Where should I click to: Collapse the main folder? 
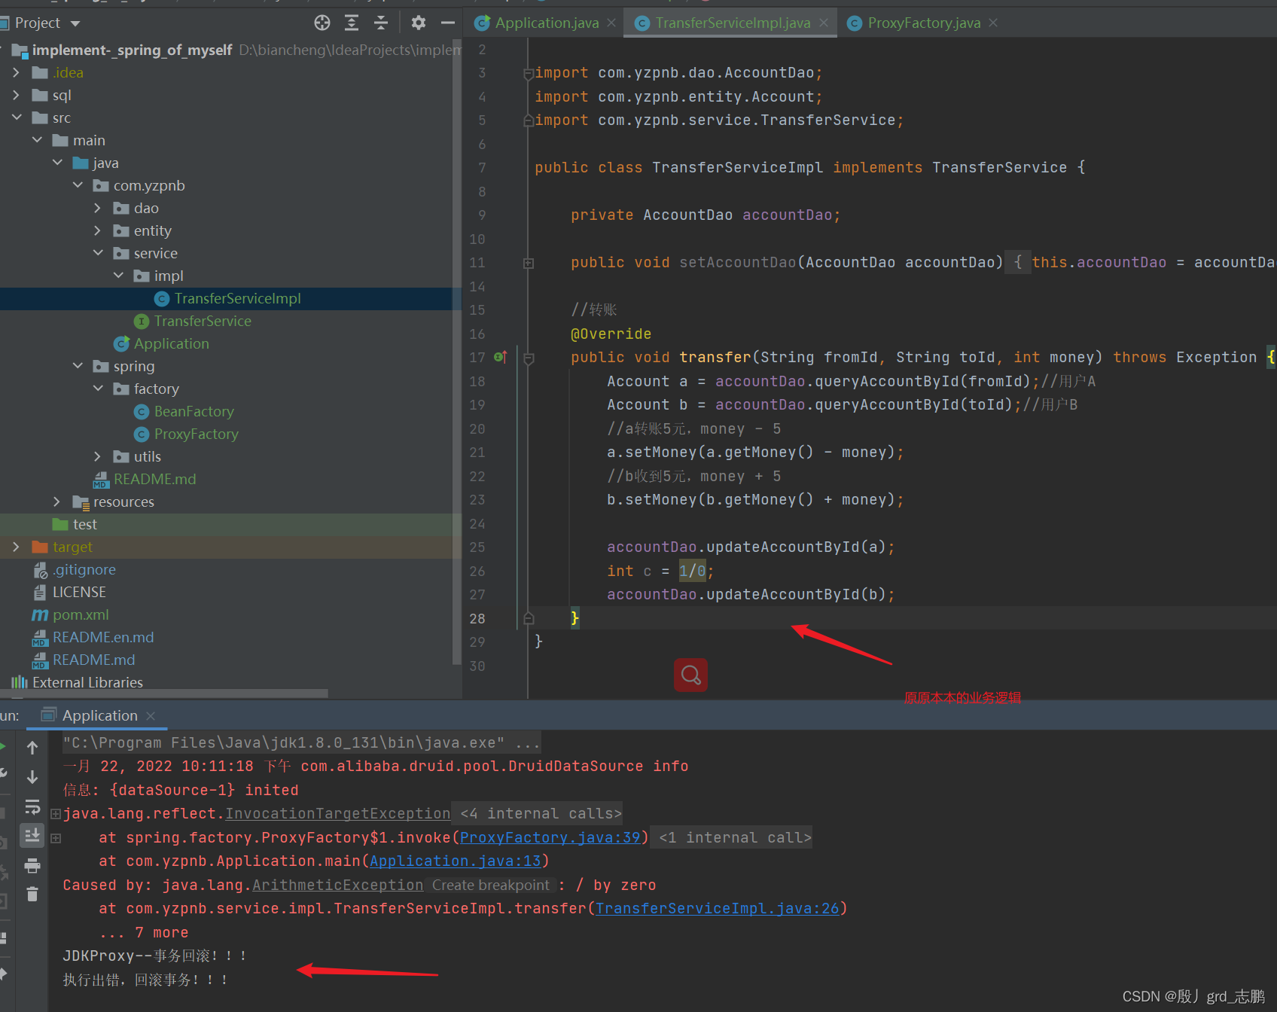coord(37,140)
